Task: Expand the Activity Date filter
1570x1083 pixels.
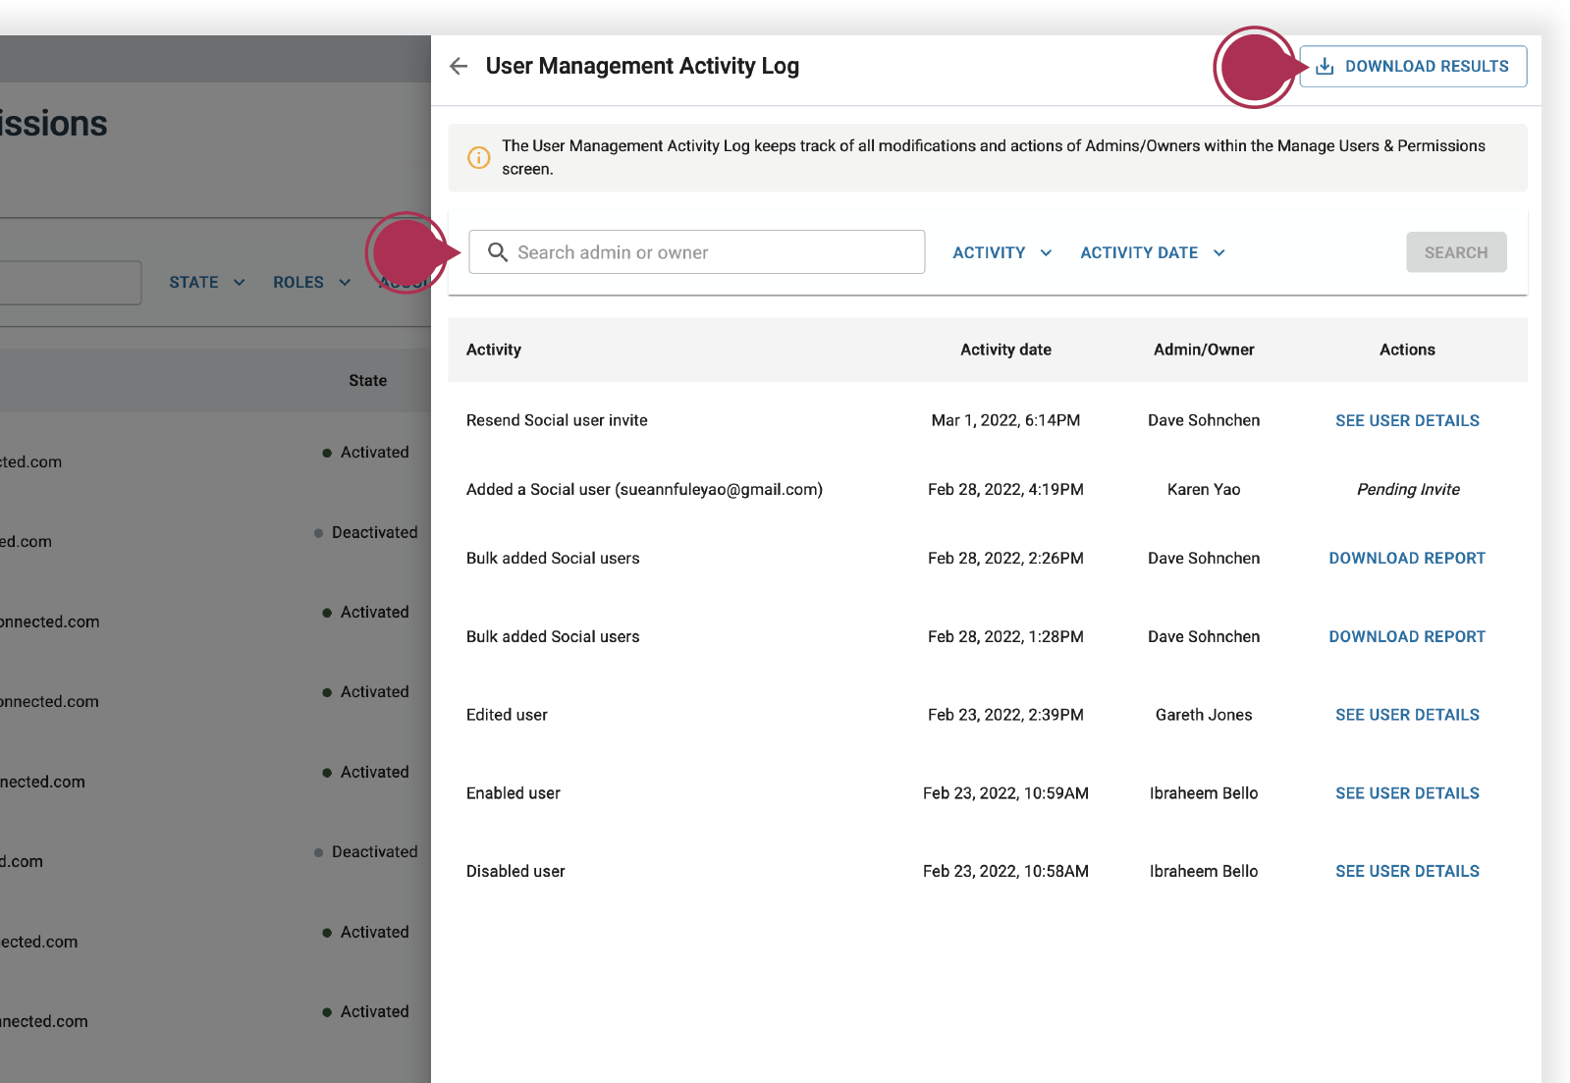Action: [1153, 252]
